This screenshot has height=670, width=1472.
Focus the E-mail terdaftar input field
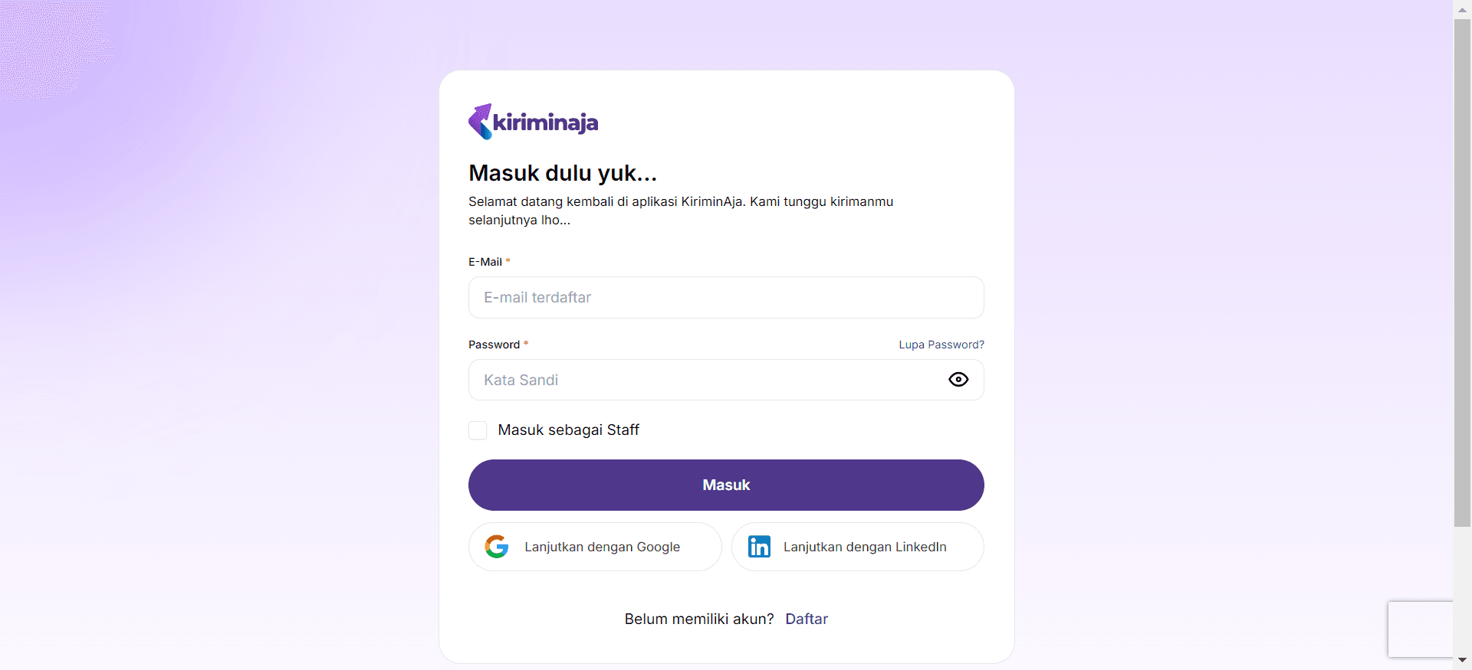pyautogui.click(x=726, y=297)
